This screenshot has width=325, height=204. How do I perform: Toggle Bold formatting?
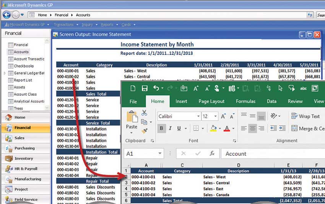pos(161,129)
